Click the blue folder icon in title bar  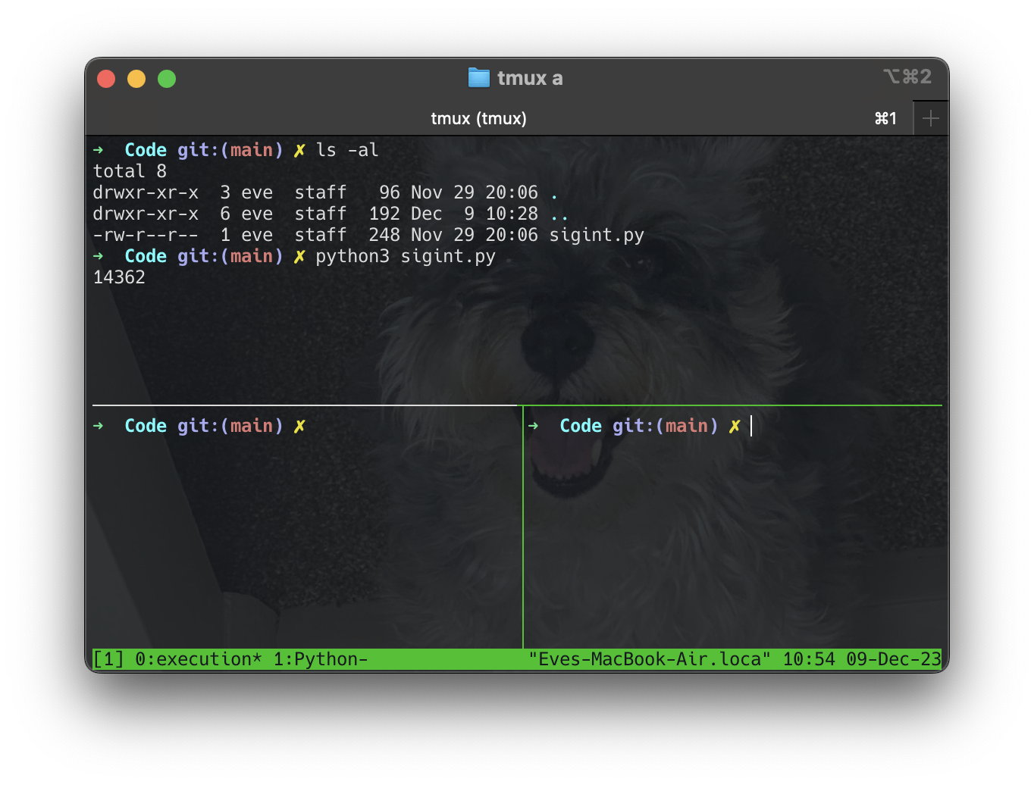click(x=478, y=78)
